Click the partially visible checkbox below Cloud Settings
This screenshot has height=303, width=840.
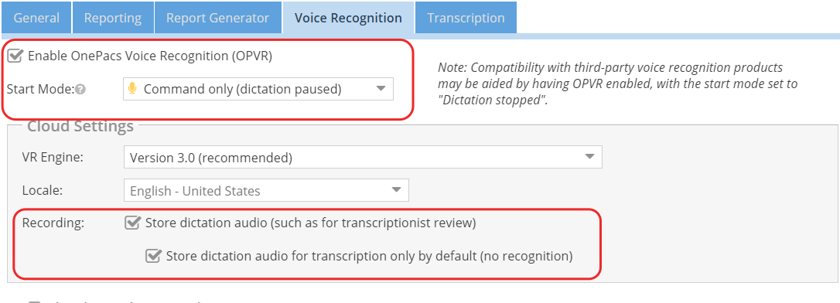[x=34, y=301]
